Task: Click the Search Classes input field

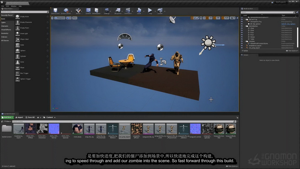Action: click(25, 12)
